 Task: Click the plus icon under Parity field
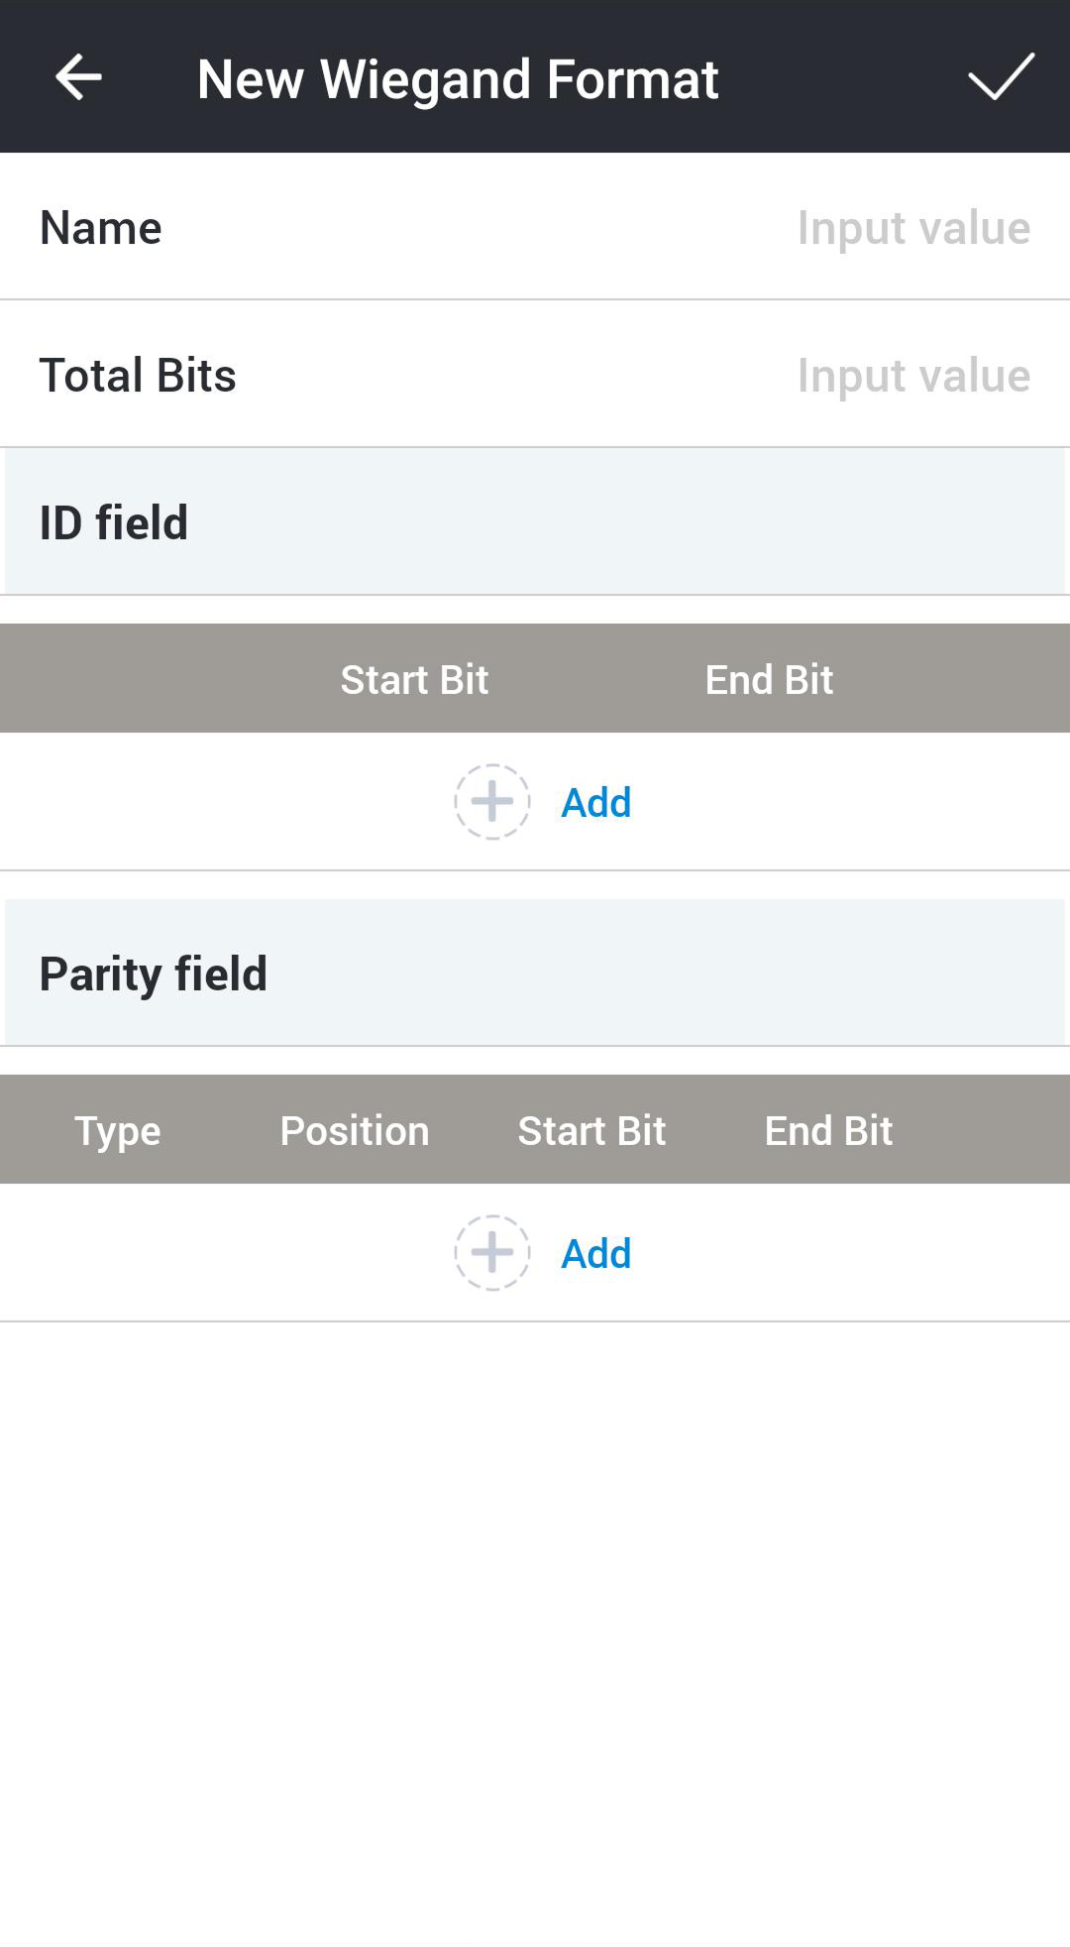tap(492, 1253)
